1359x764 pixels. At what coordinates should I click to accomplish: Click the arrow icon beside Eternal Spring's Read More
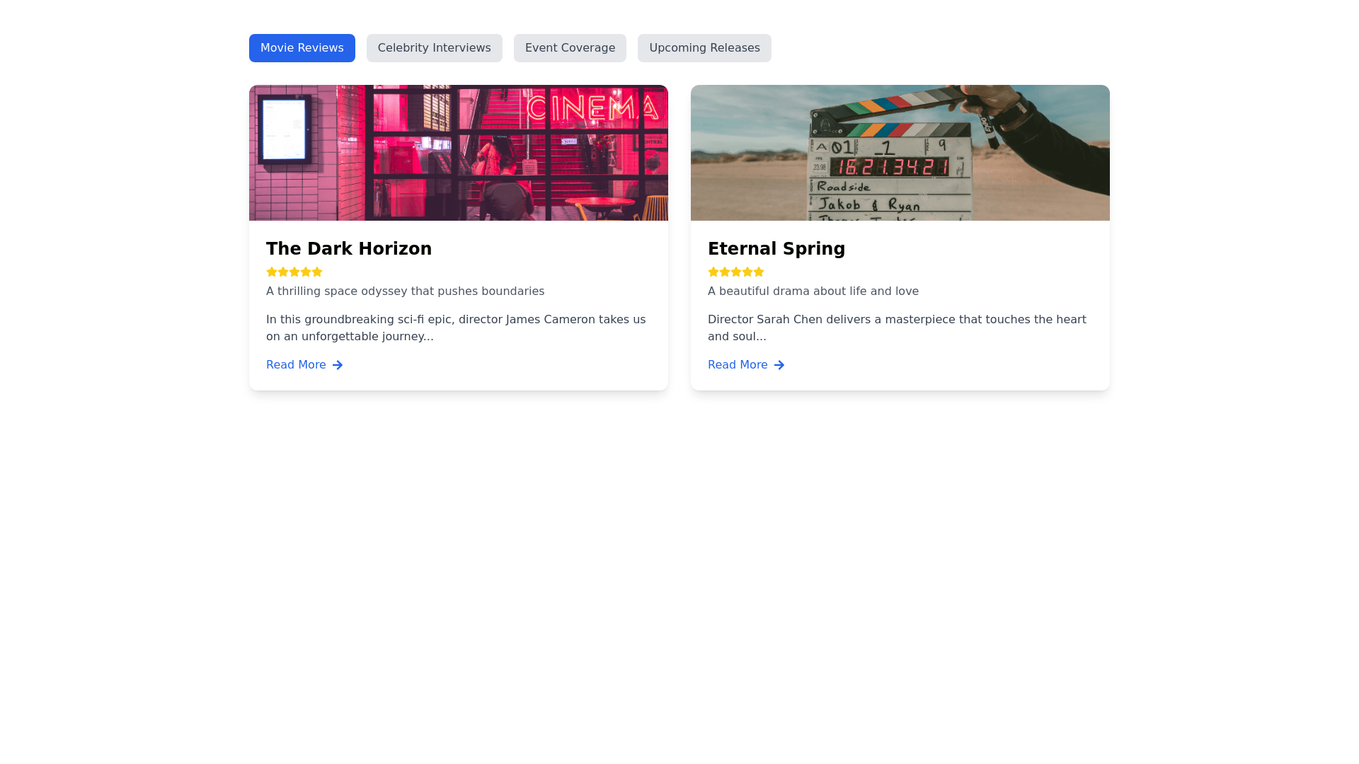779,365
